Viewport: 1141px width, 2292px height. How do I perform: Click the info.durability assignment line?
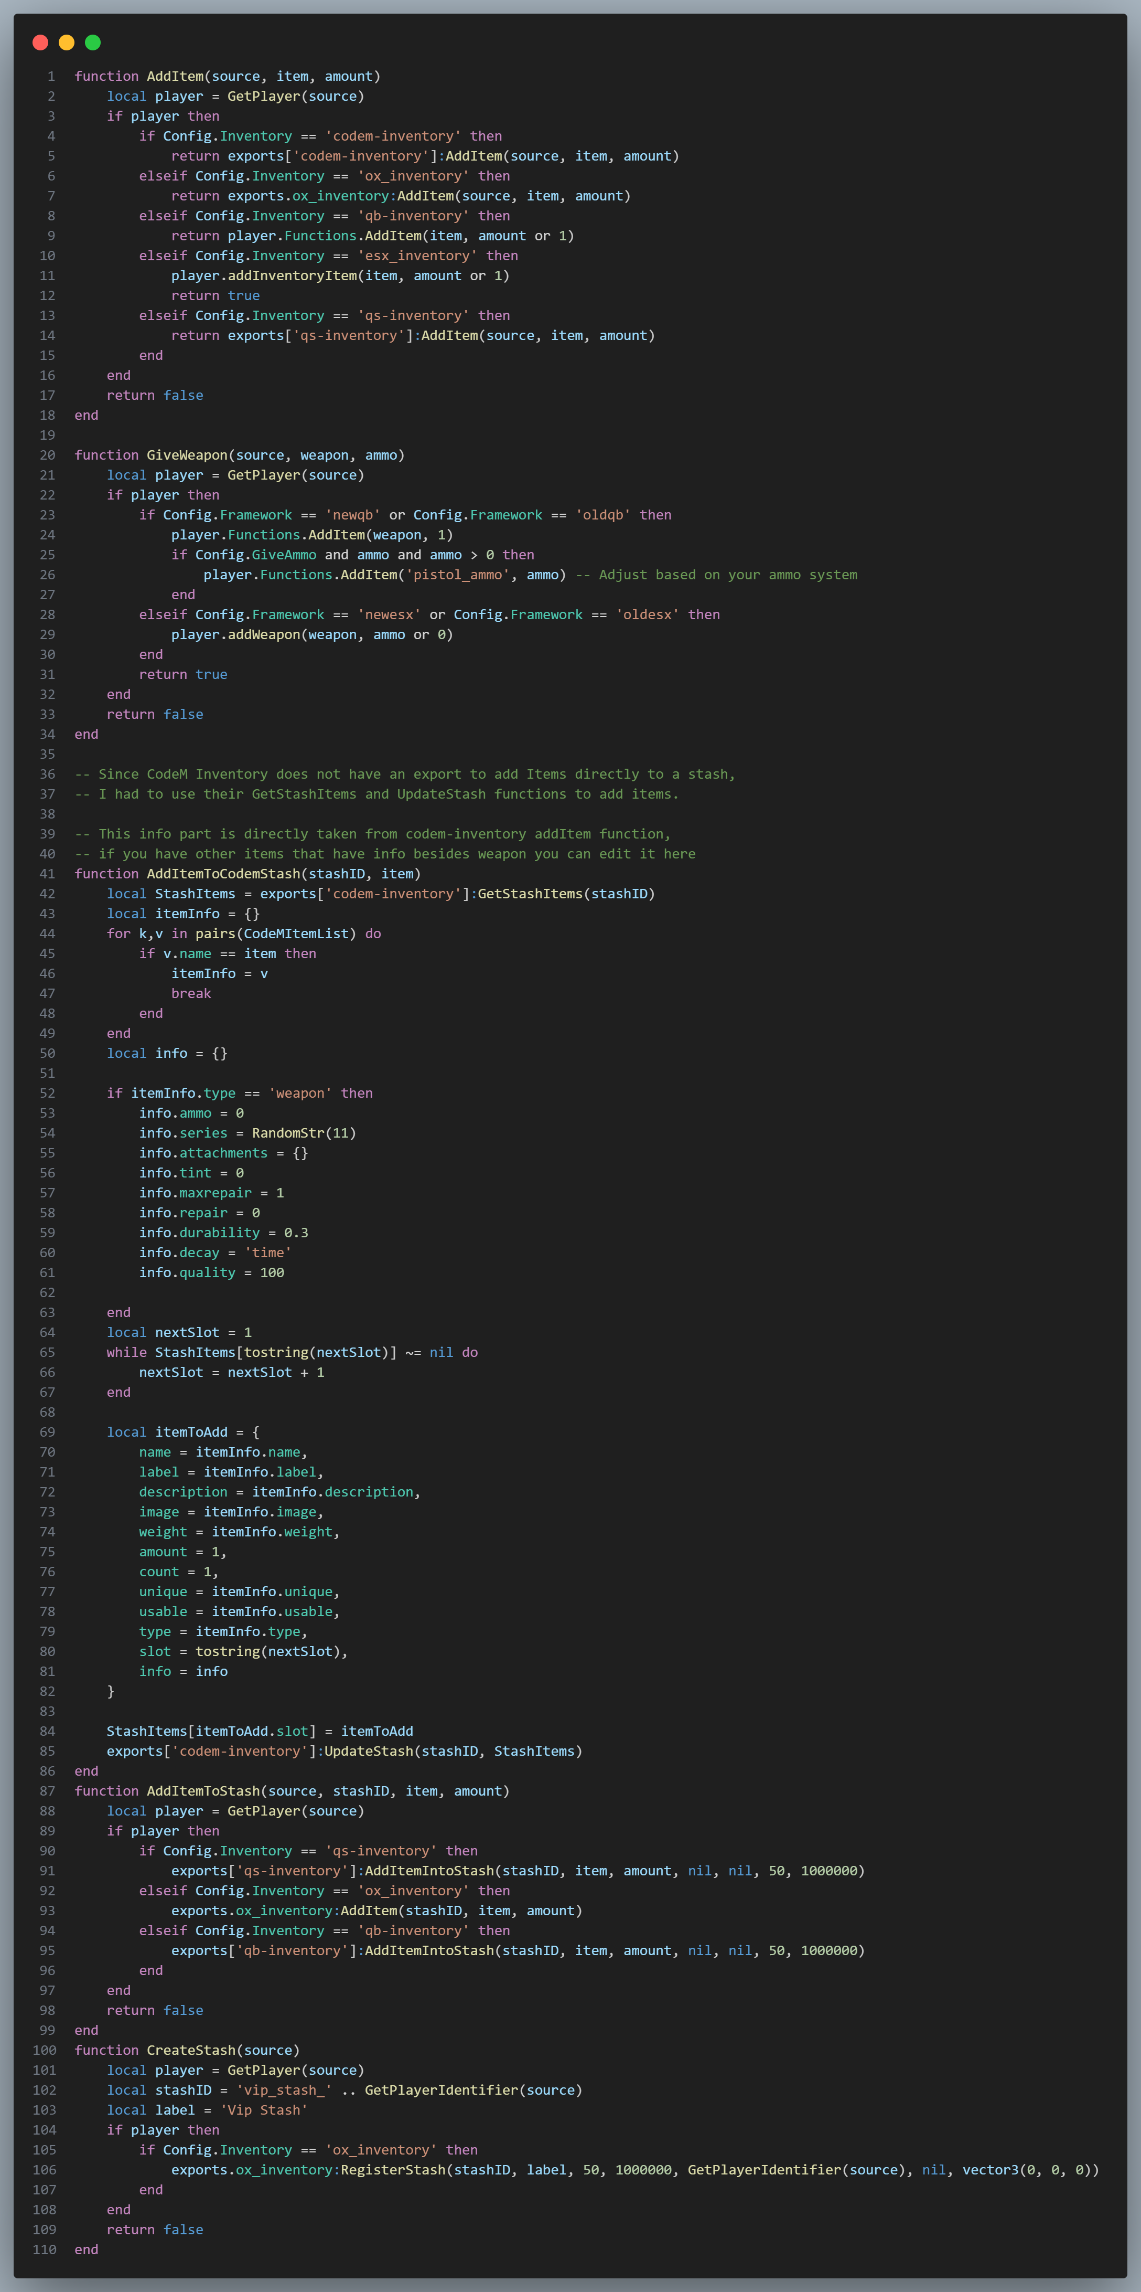[223, 1232]
